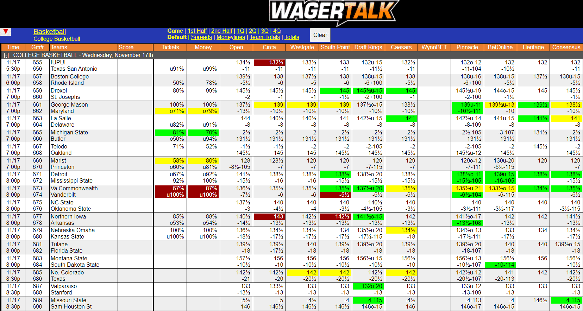Click the yellow o71% Maryland tickets cell
Screen dimensions: 583x311
[170, 111]
